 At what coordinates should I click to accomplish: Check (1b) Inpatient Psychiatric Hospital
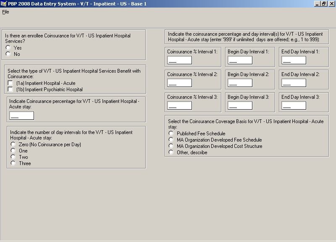click(x=10, y=89)
